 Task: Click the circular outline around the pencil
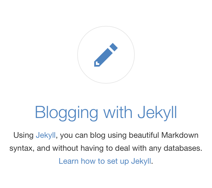coord(106,55)
